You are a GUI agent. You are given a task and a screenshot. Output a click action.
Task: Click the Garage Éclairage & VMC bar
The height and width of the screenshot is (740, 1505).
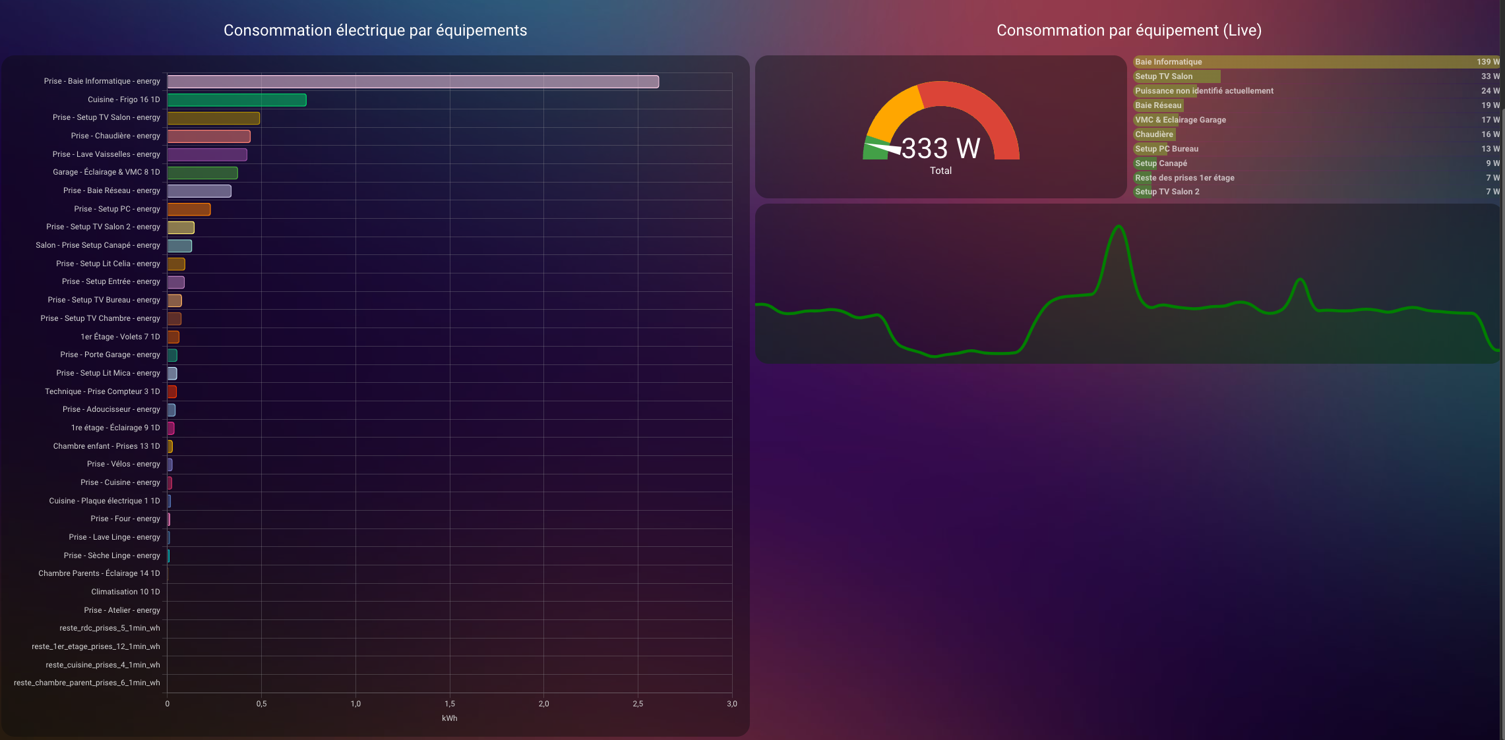point(202,173)
